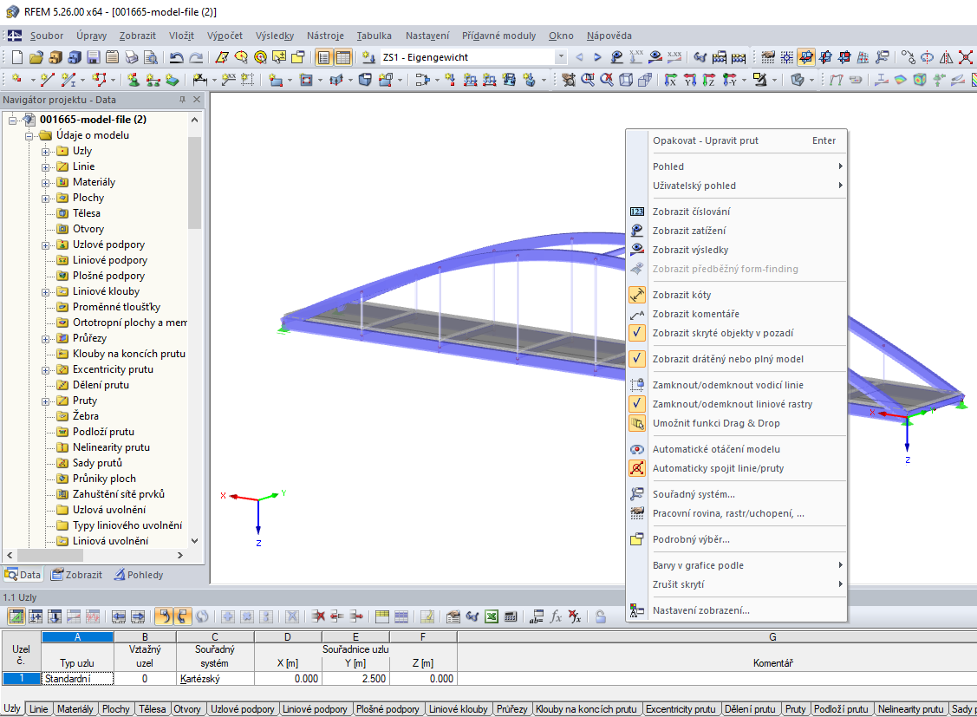Click the navigator vertical scrollbar thumb

coord(194,183)
